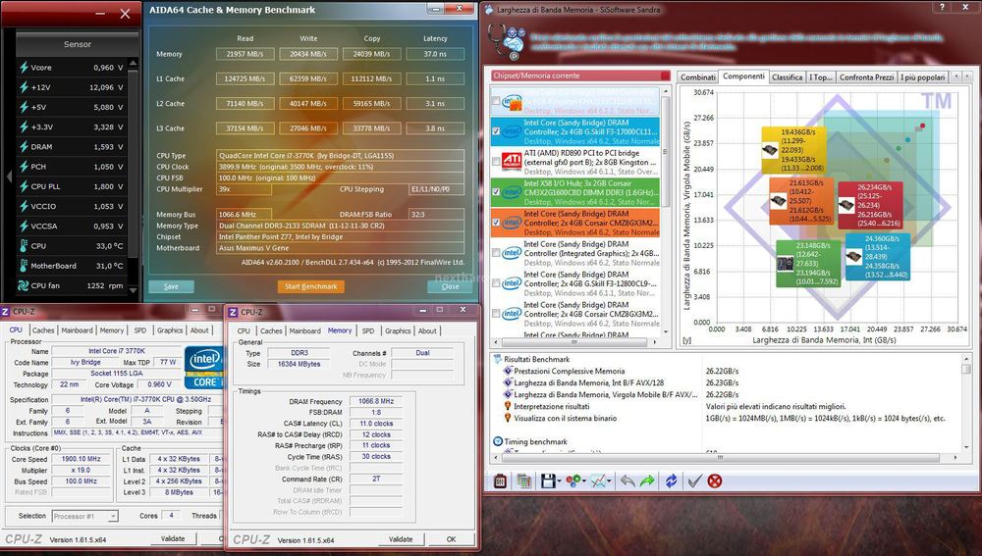Viewport: 982px width, 556px height.
Task: Click the Close button in AIDA64 benchmark
Action: pyautogui.click(x=450, y=286)
